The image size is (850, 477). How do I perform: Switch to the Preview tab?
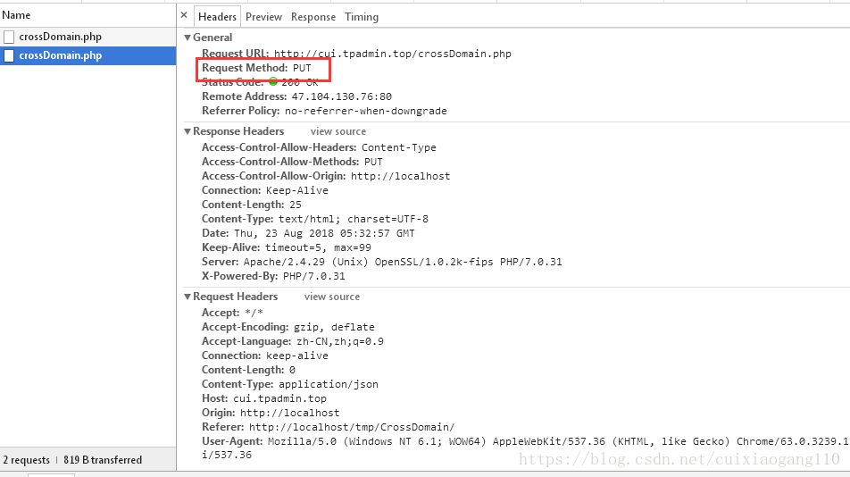pyautogui.click(x=263, y=17)
